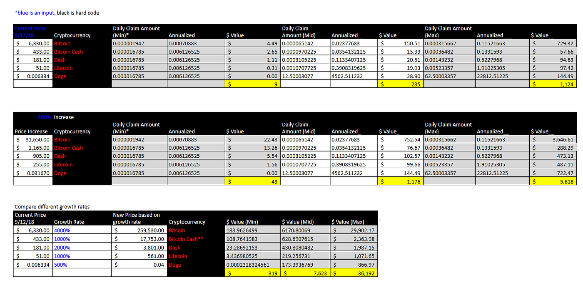Select the '752.54' mid value cell
The height and width of the screenshot is (285, 583).
400,139
